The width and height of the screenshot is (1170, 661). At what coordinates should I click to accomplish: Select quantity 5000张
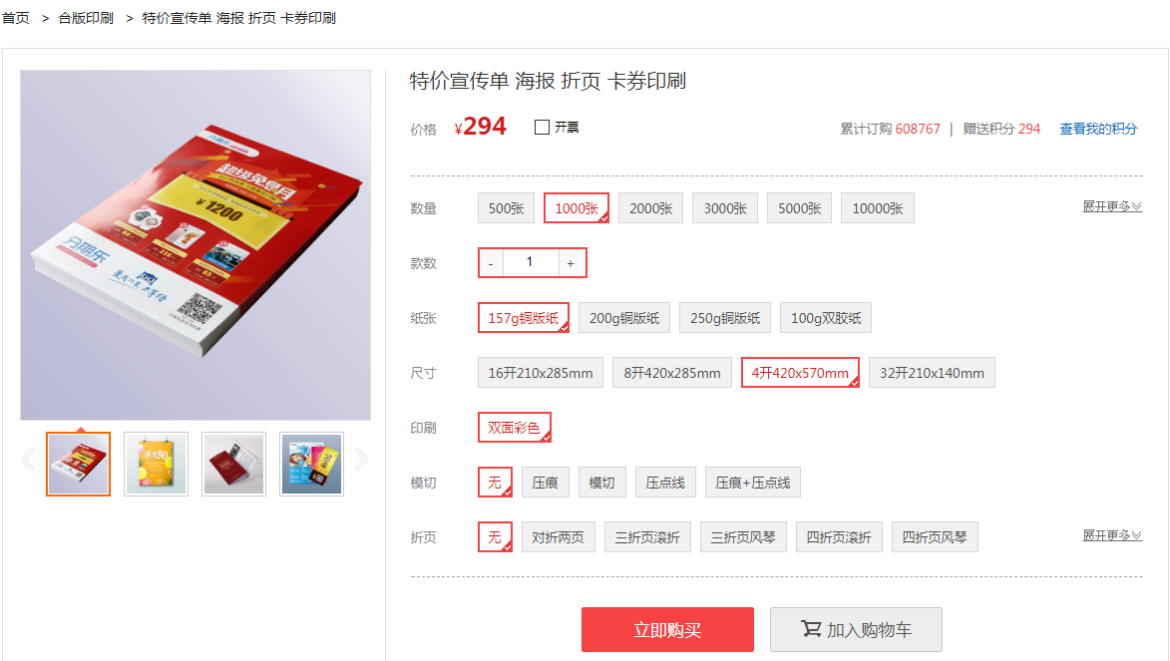(799, 208)
